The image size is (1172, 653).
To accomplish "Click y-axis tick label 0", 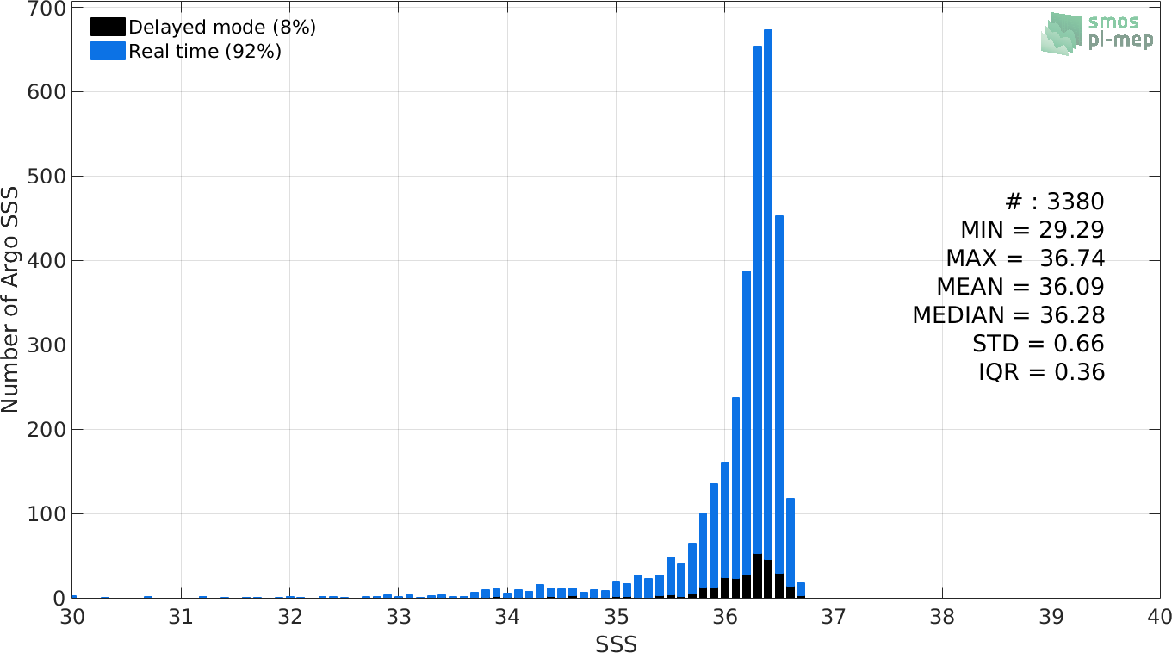I will click(59, 598).
